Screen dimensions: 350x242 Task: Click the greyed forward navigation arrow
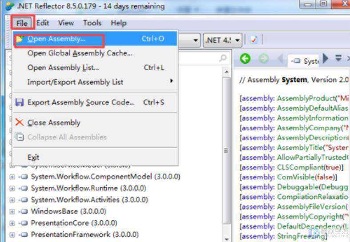(263, 59)
